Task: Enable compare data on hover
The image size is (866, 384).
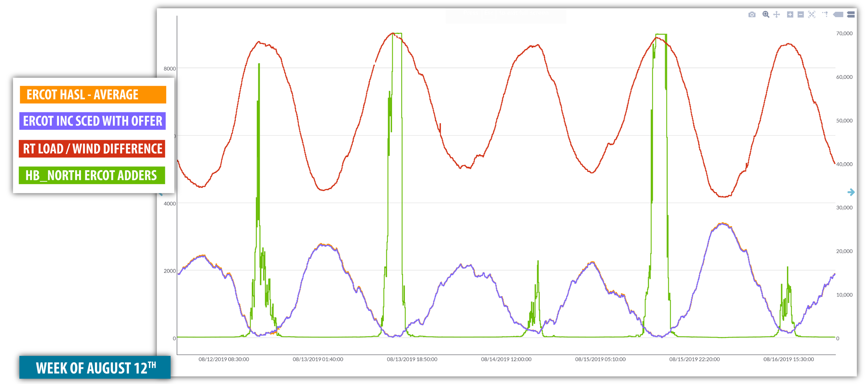Action: pos(851,15)
